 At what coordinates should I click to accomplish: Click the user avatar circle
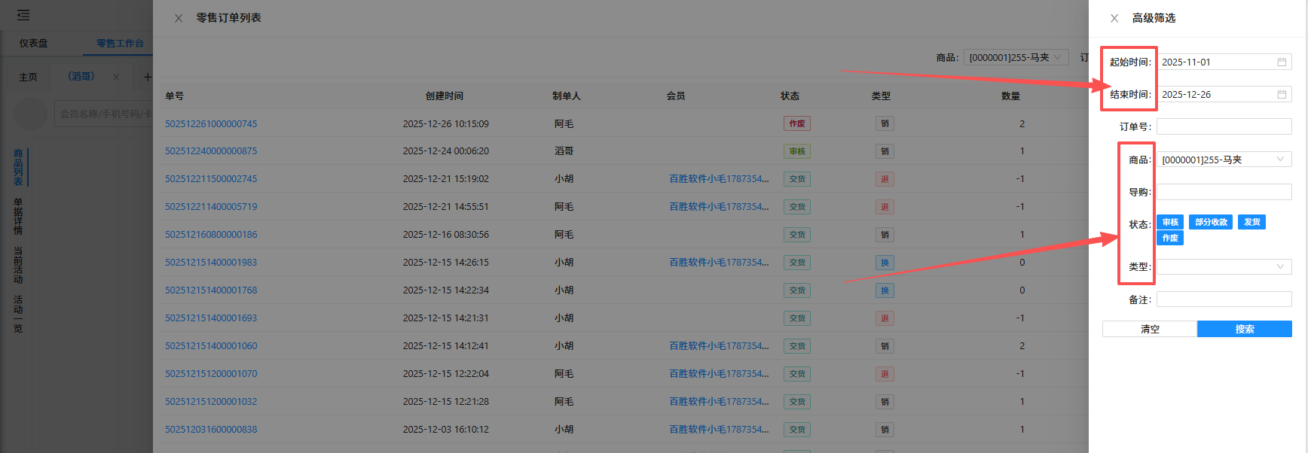pos(32,114)
